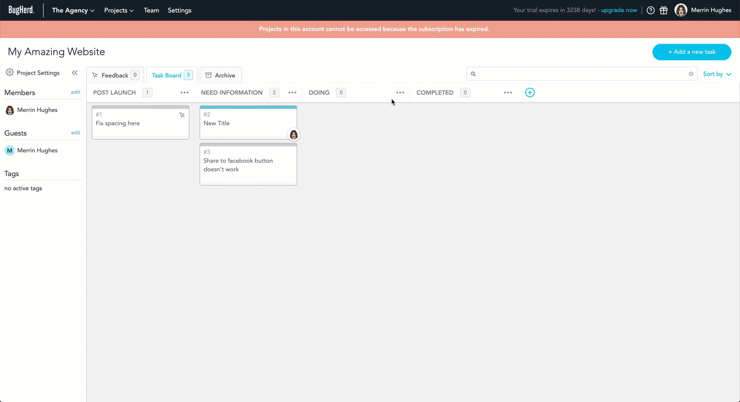Click the Project Settings gear icon
The width and height of the screenshot is (740, 402).
click(x=9, y=72)
